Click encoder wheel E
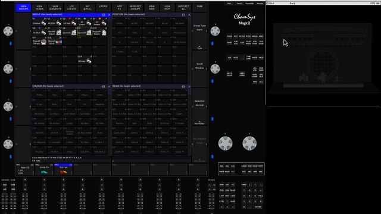The width and height of the screenshot is (381, 214). [x=215, y=31]
